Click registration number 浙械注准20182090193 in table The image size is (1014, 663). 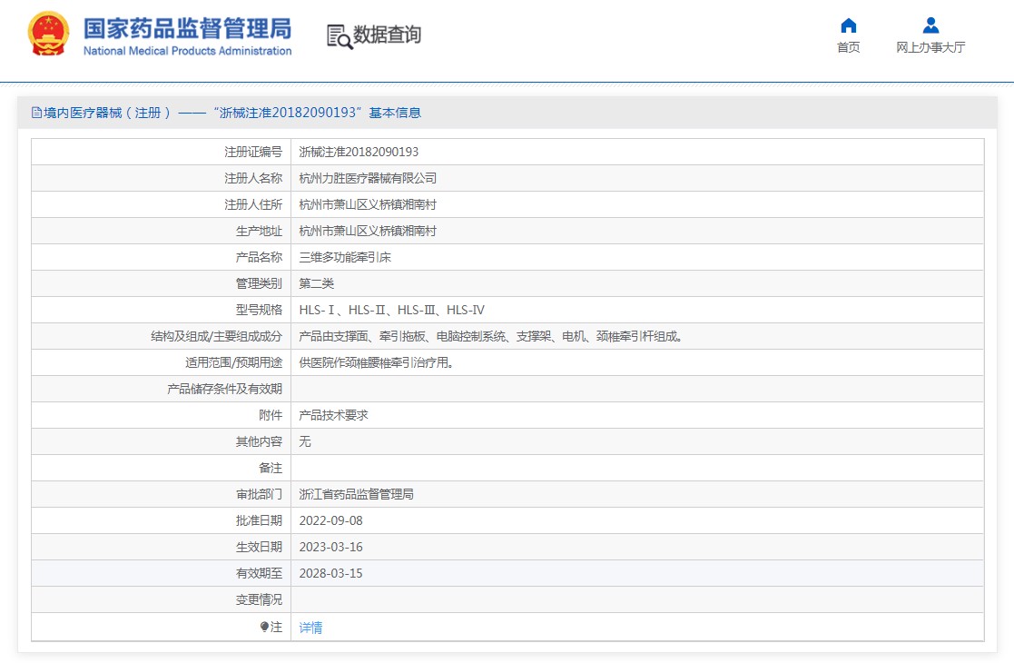(359, 152)
